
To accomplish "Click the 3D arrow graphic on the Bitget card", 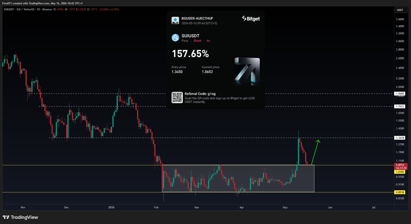I will pyautogui.click(x=247, y=71).
